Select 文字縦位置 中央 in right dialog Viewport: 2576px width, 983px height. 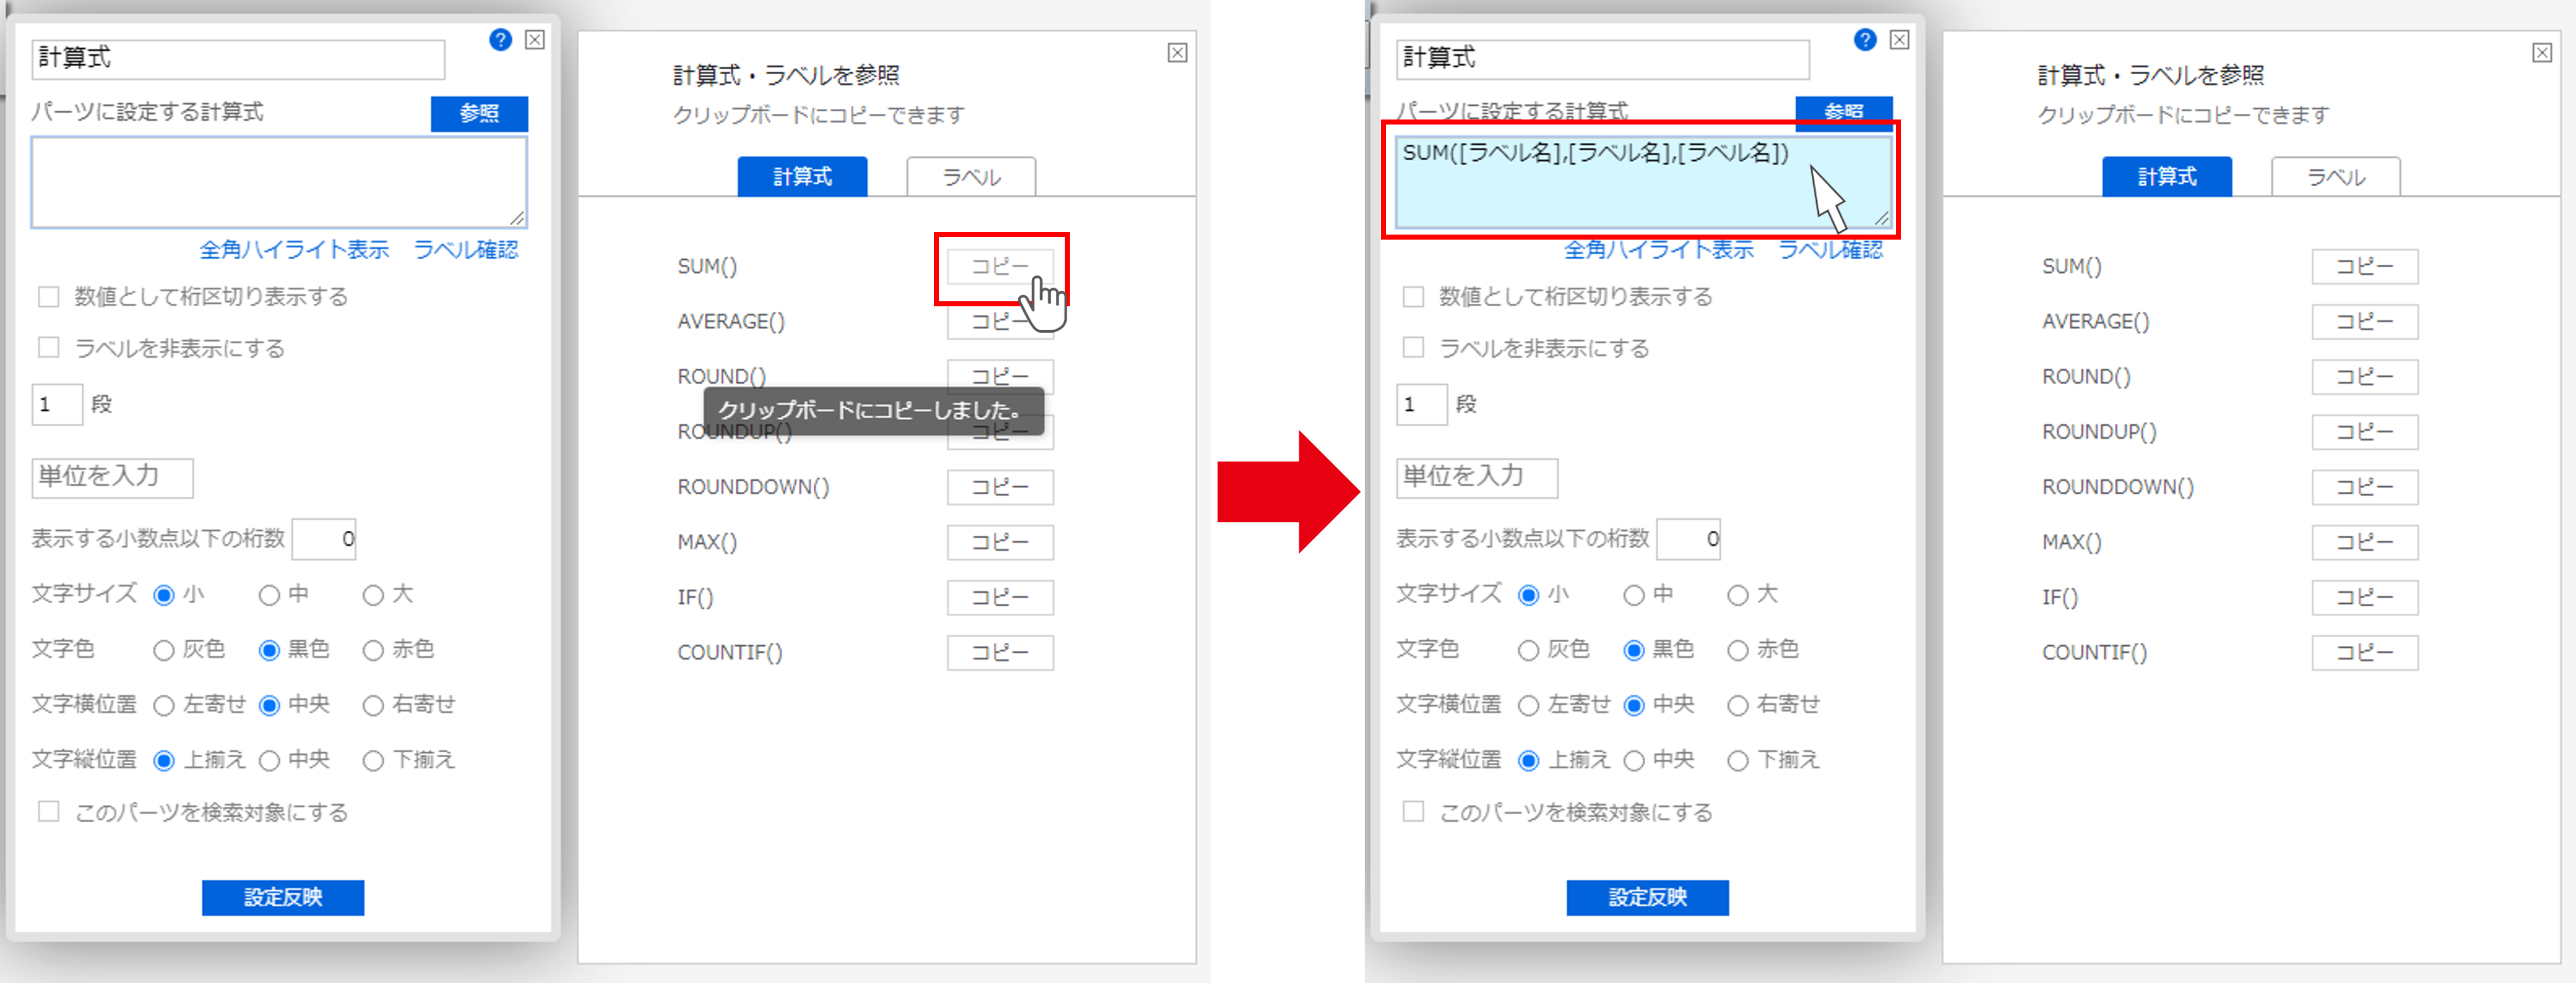point(1634,761)
